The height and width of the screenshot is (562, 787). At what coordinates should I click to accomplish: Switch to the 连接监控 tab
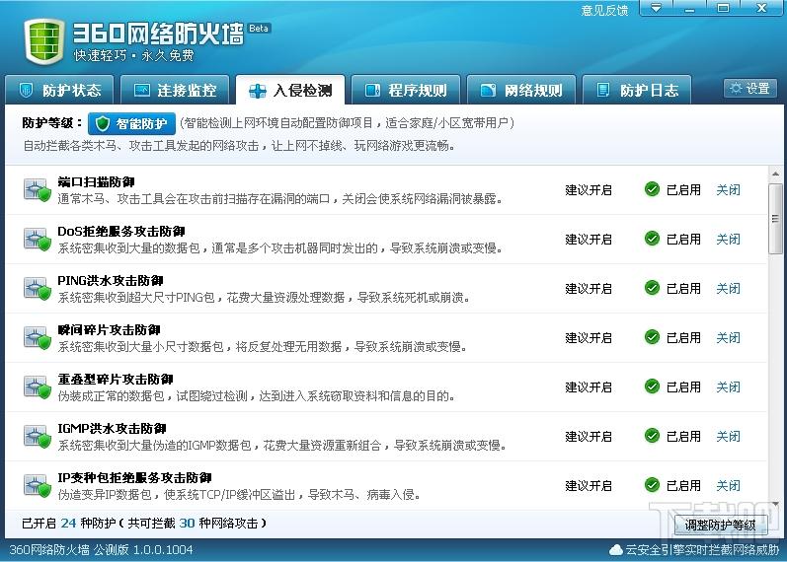175,90
